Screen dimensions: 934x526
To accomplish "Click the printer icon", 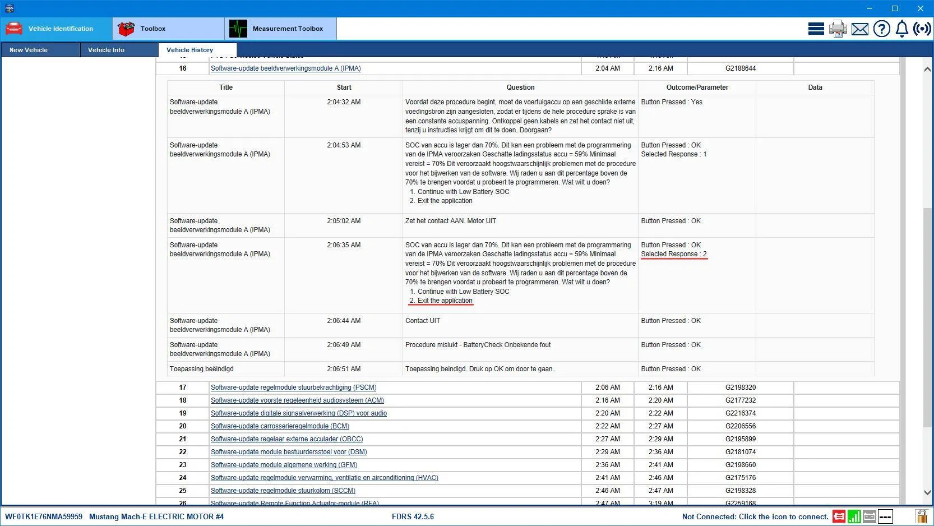I will (x=838, y=29).
